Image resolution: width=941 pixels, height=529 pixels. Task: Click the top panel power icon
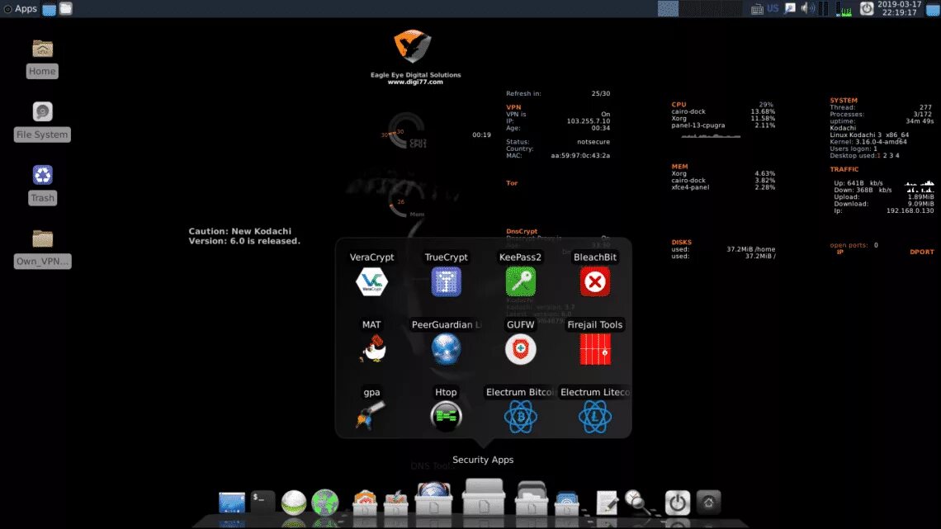[867, 8]
